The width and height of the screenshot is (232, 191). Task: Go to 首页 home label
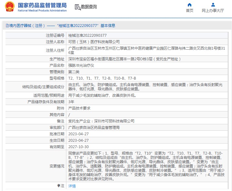tap(190, 10)
